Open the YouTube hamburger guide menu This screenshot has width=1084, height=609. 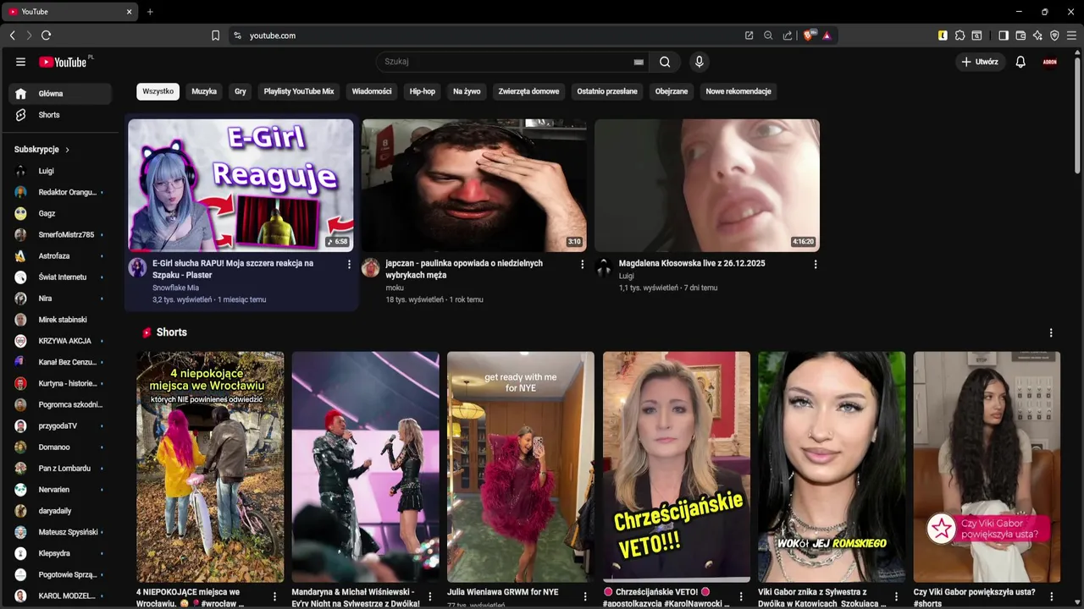click(20, 62)
